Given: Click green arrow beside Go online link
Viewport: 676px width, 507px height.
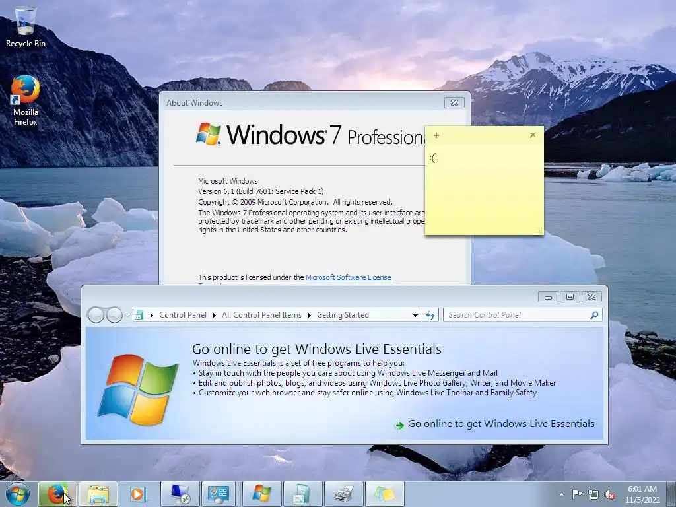Looking at the screenshot, I should pyautogui.click(x=399, y=426).
